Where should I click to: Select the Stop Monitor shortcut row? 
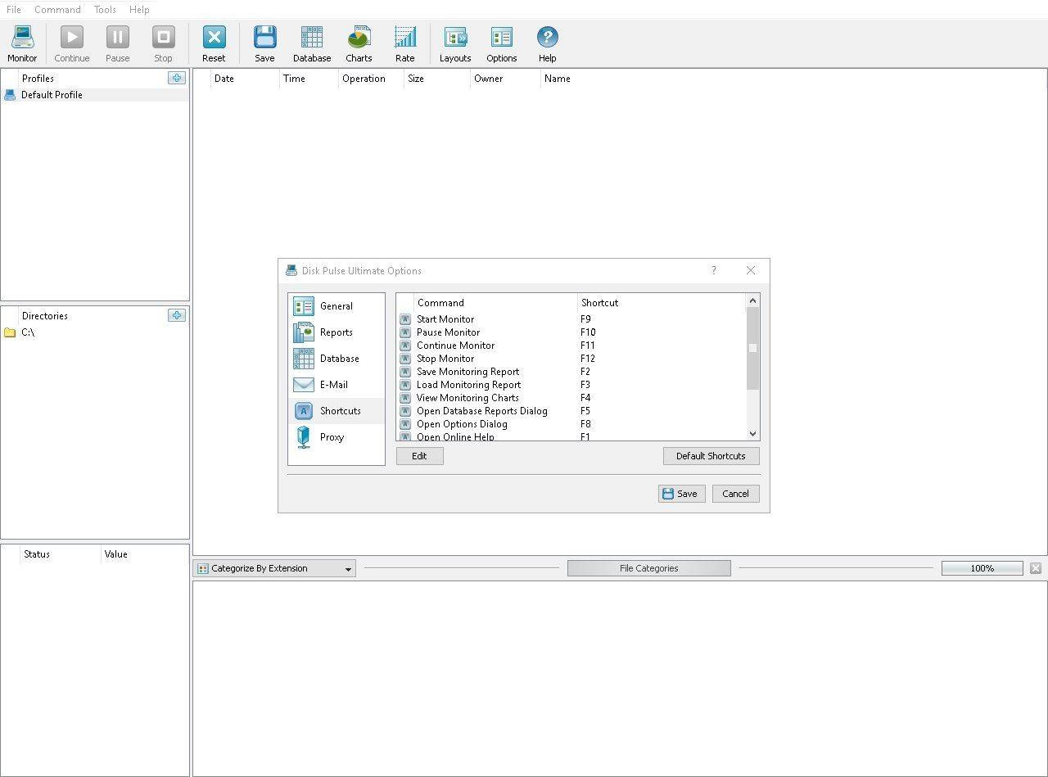[x=571, y=359]
